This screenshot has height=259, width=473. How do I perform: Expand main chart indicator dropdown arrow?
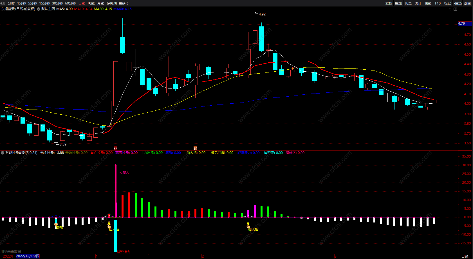tap(39, 9)
